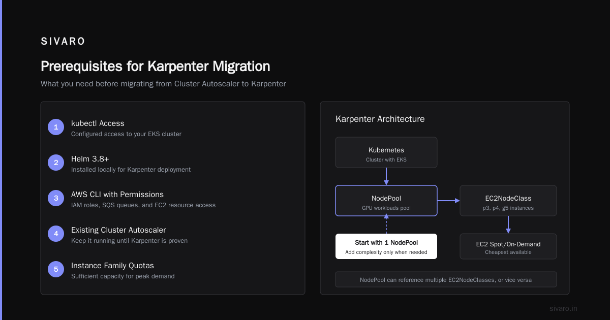Image resolution: width=610 pixels, height=320 pixels.
Task: Select the 'EC2 Spot/On-Demand' box
Action: point(508,246)
